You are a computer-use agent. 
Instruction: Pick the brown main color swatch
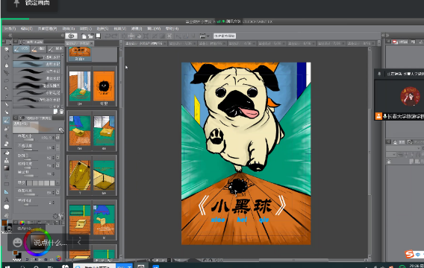4,223
